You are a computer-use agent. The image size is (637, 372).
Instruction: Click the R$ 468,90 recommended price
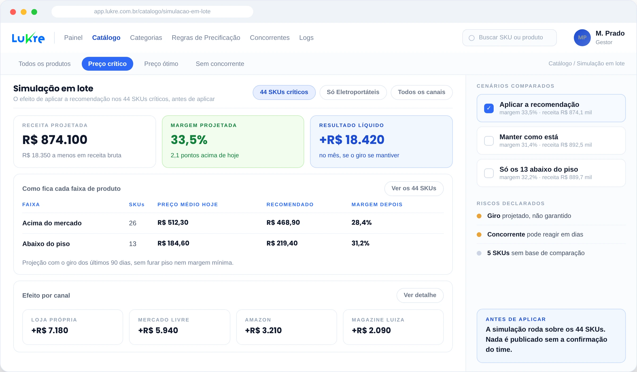click(283, 223)
